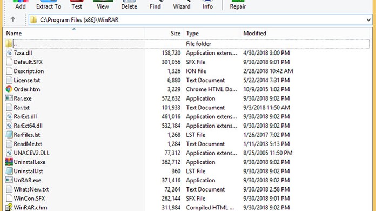Select the License.txt file icon
376x211 pixels.
point(9,80)
